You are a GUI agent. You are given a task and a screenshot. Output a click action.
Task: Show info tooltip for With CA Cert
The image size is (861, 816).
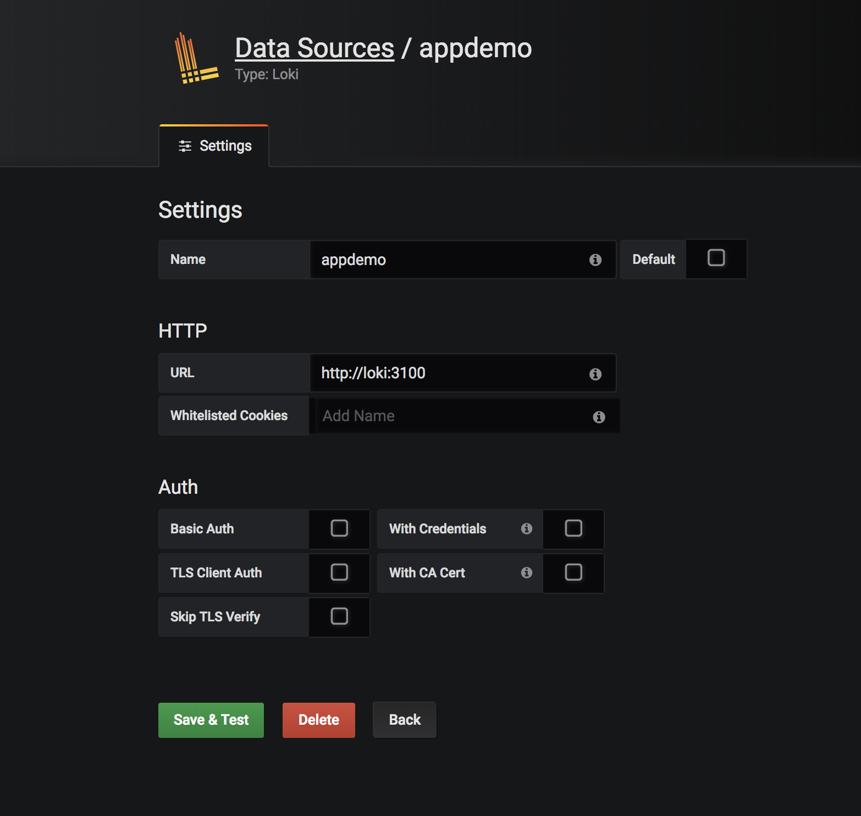pyautogui.click(x=527, y=572)
